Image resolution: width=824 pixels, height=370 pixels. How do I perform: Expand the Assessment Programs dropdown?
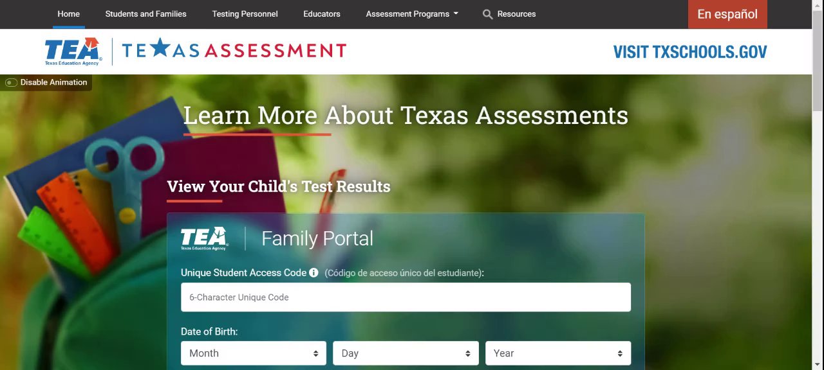click(412, 14)
